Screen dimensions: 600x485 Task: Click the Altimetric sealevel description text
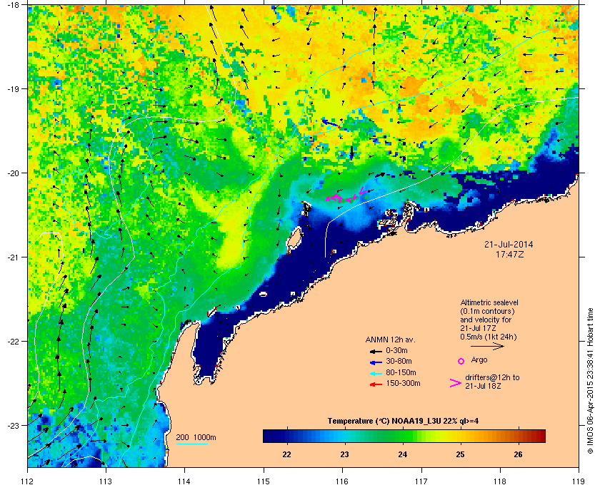(489, 320)
